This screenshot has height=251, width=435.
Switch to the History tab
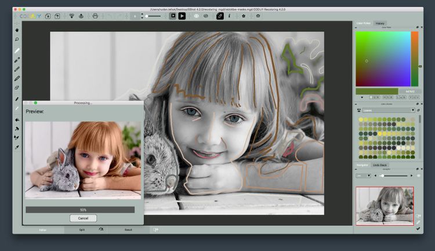point(380,23)
